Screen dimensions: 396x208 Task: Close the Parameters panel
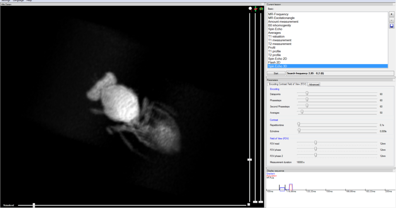(x=394, y=80)
